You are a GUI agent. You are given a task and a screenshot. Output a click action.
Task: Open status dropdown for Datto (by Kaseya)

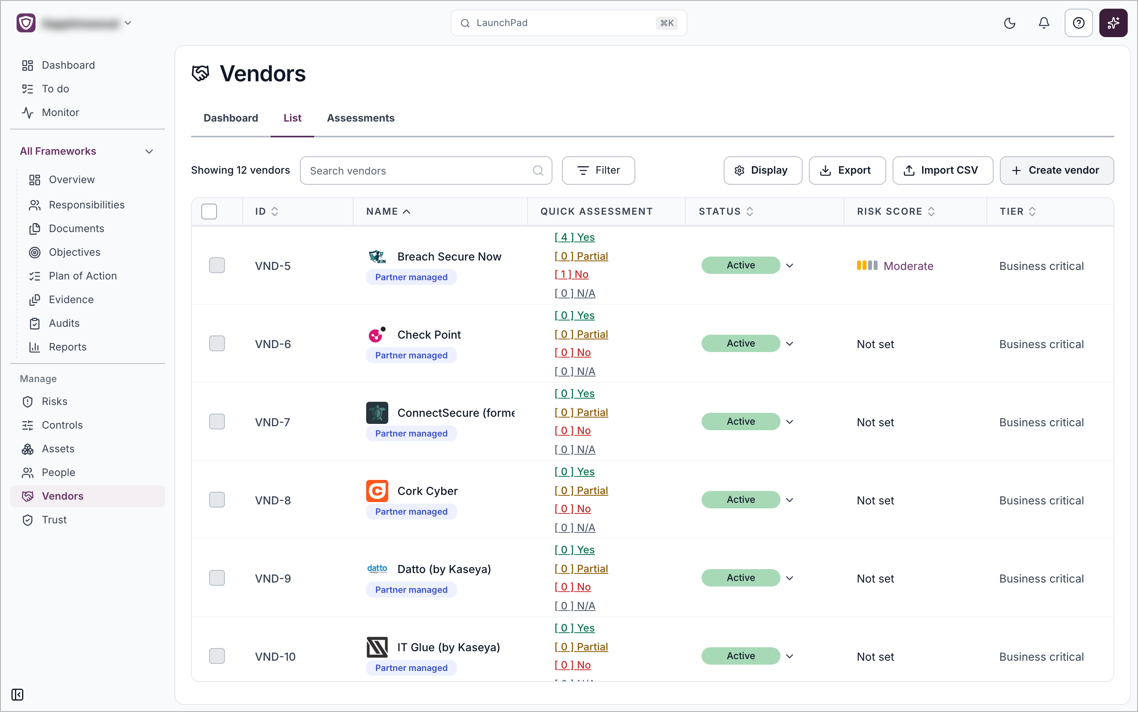[790, 578]
